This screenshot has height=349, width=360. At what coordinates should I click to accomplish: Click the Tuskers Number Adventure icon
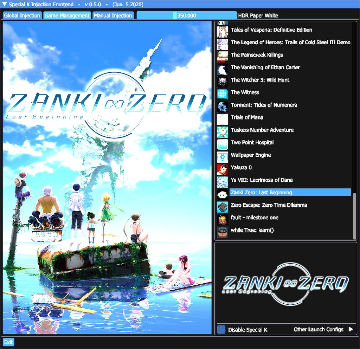click(223, 132)
